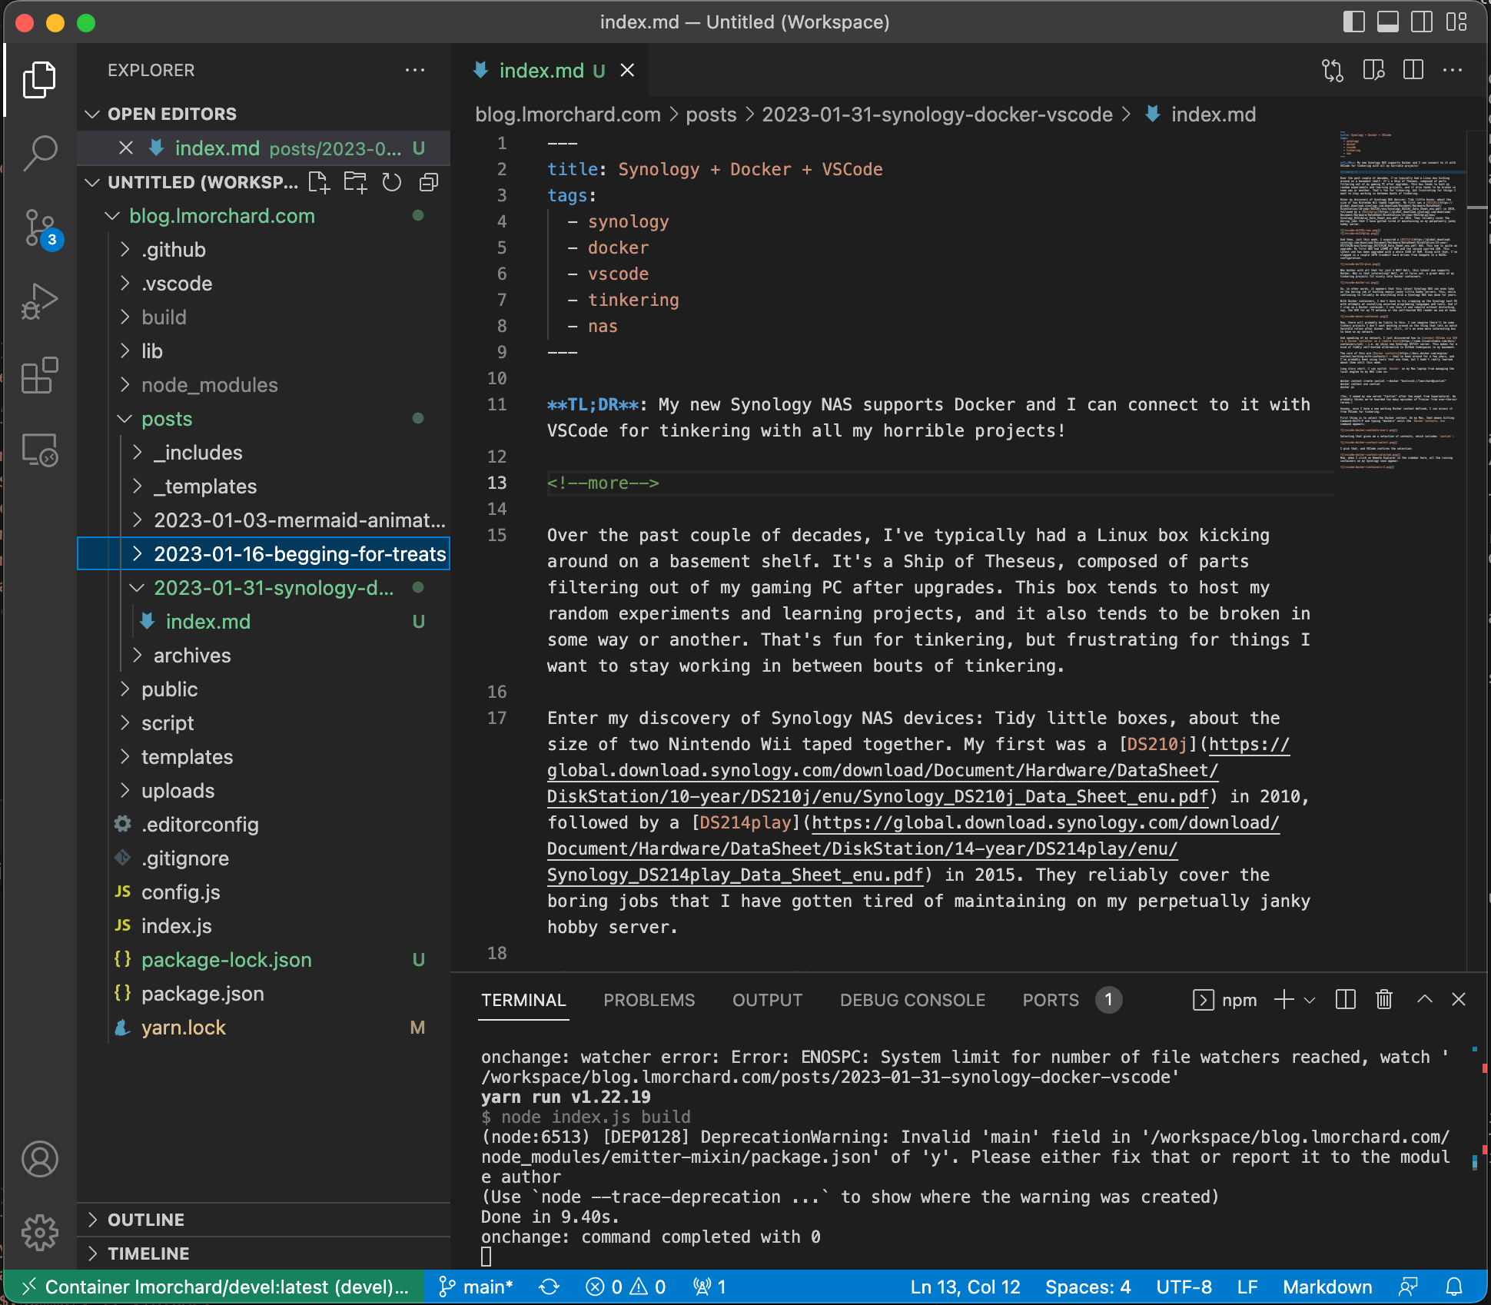
Task: Expand the node_modules folder
Action: [264, 385]
